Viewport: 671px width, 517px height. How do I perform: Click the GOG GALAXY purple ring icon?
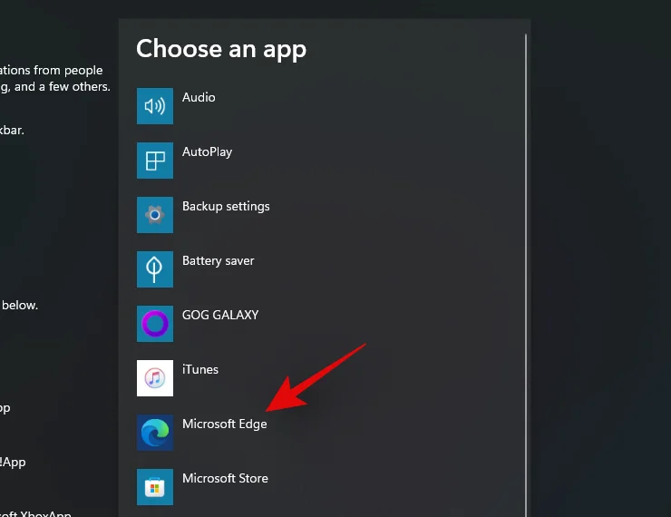[x=155, y=324]
